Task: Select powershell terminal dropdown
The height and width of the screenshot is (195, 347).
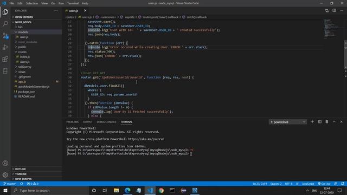Action: (x=288, y=122)
